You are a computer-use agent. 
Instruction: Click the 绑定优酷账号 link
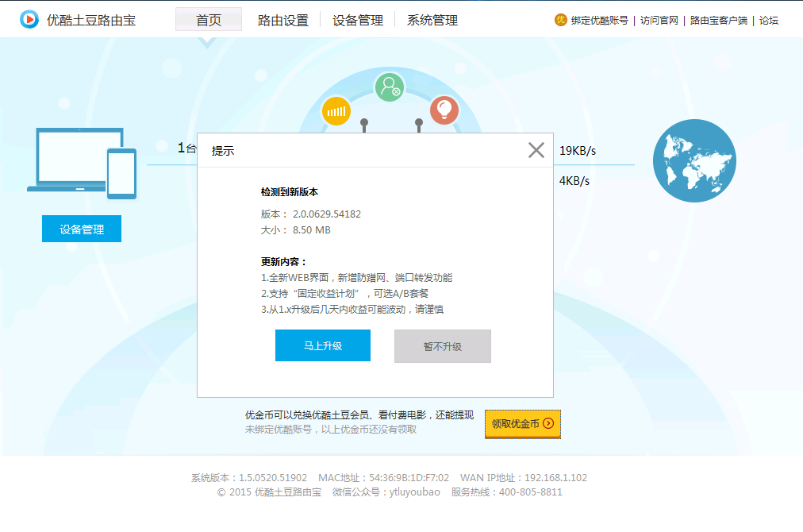click(x=600, y=21)
